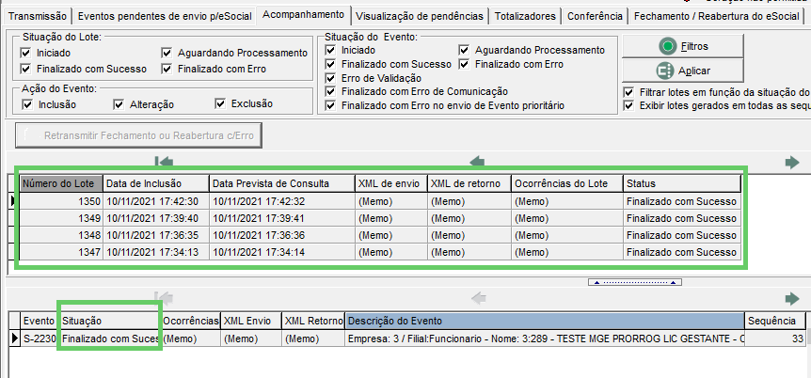Uncheck the Alteração action checkbox
The width and height of the screenshot is (811, 378).
[119, 104]
